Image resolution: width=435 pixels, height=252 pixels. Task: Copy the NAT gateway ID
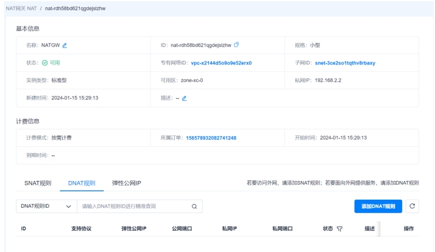tap(236, 45)
